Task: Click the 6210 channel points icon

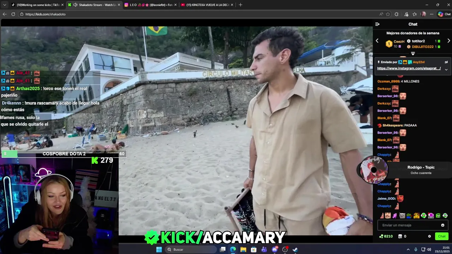Action: [x=381, y=236]
